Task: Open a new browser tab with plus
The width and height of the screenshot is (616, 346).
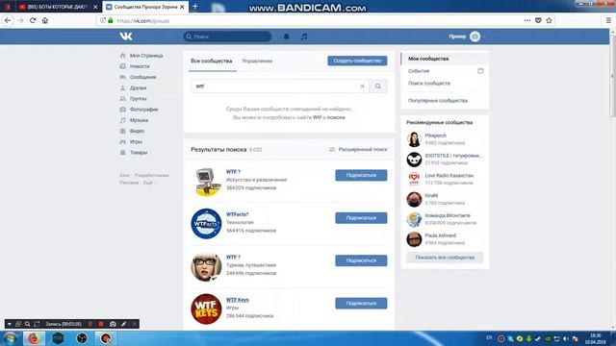Action: click(194, 7)
